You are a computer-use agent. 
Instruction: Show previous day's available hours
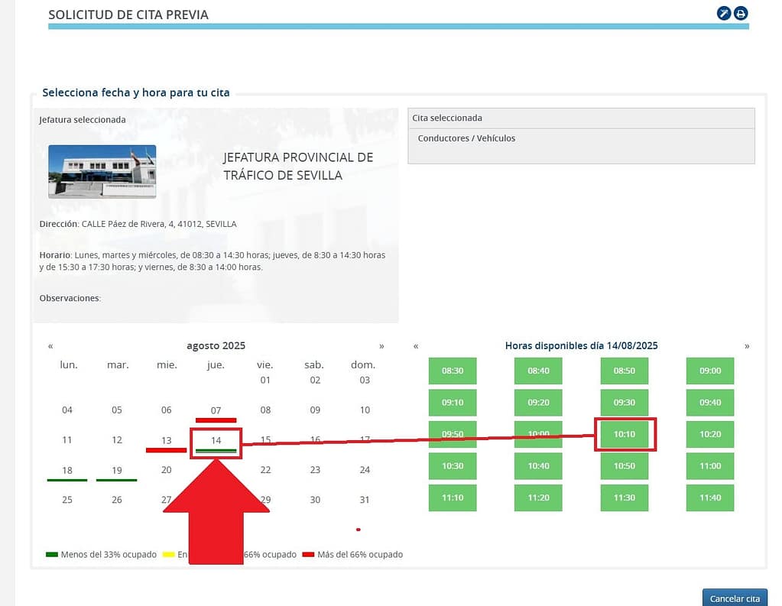(x=416, y=346)
